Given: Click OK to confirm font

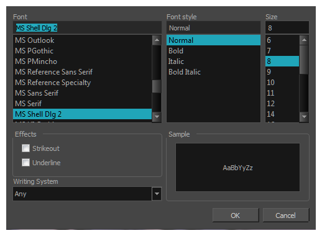Looking at the screenshot, I should click(x=236, y=216).
